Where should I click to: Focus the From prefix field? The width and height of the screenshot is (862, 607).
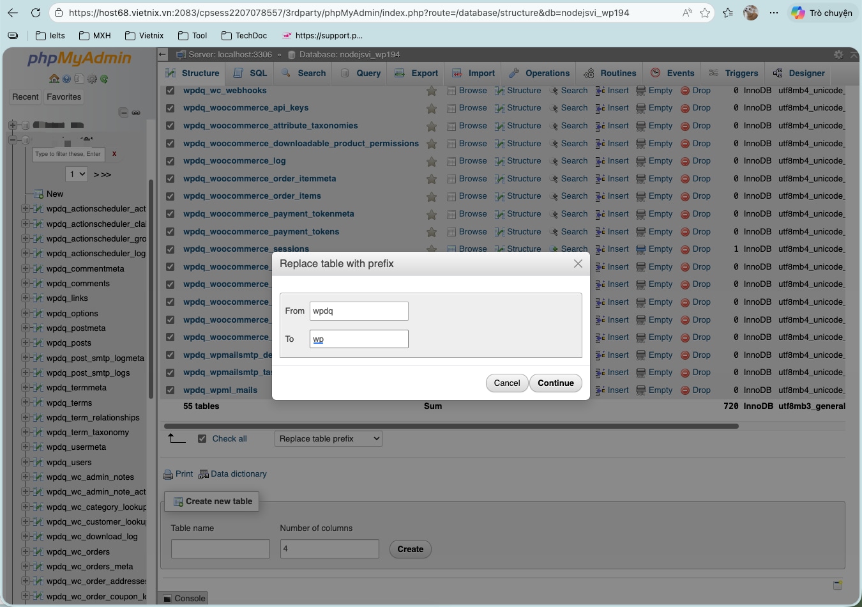(x=359, y=311)
